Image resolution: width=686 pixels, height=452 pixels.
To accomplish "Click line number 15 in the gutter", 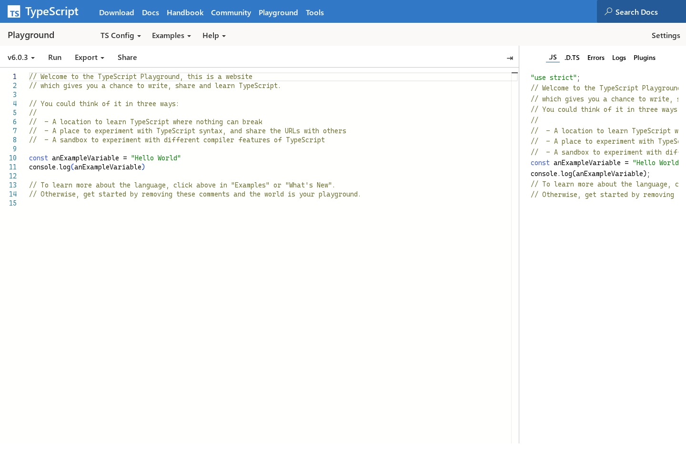I will [13, 203].
